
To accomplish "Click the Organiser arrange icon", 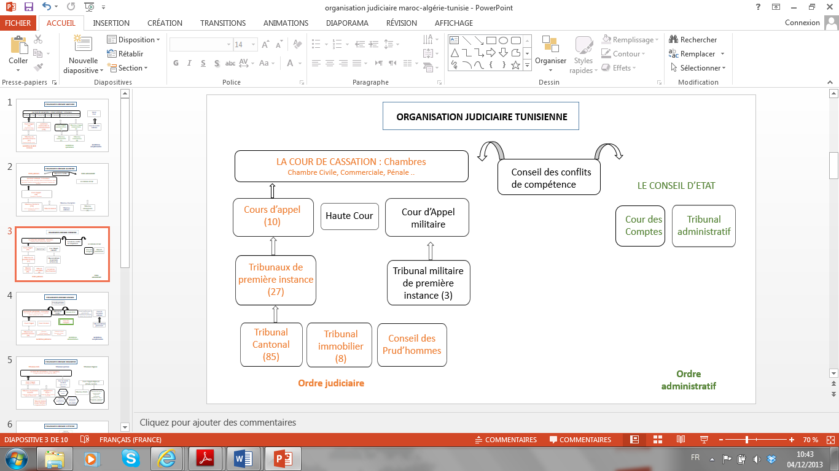I will click(550, 45).
